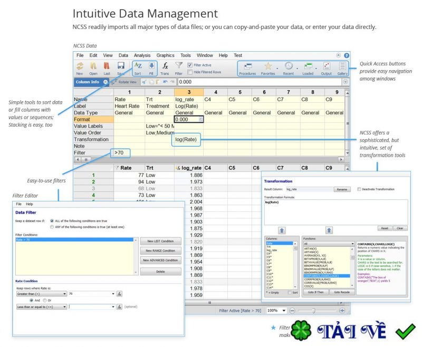The height and width of the screenshot is (347, 422).
Task: Choose the Or radio option
Action: pyautogui.click(x=45, y=300)
